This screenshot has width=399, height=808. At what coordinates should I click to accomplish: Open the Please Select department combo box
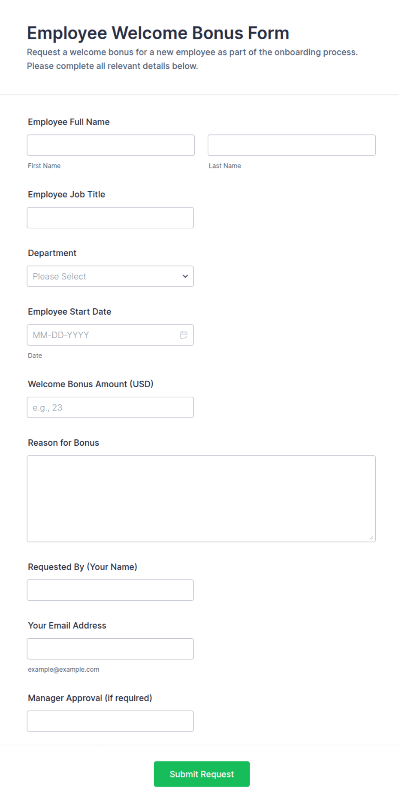(x=110, y=276)
